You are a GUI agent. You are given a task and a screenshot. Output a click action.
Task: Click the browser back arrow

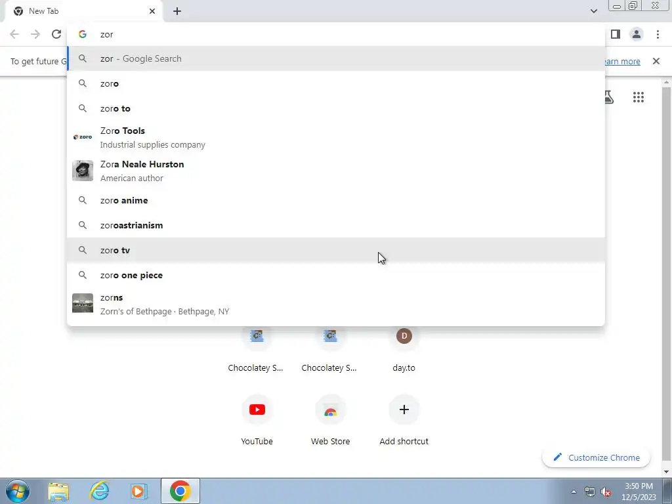click(x=14, y=34)
